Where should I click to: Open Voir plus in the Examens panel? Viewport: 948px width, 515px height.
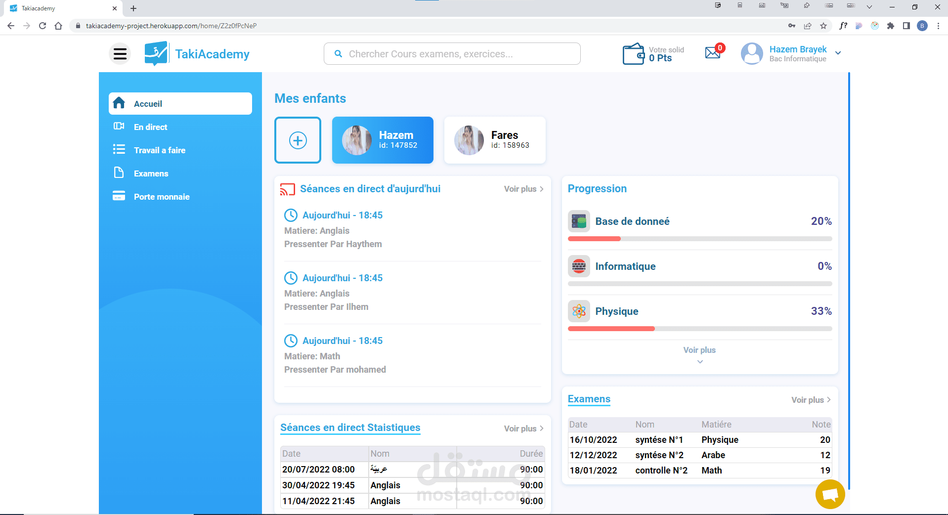point(811,400)
